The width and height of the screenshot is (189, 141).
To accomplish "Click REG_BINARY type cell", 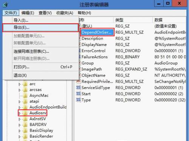I will (x=127, y=57).
